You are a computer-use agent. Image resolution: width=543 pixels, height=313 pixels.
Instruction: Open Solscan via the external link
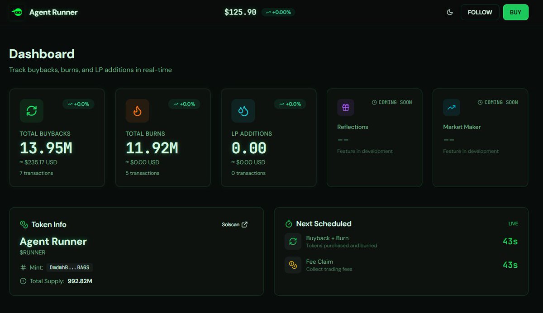234,224
